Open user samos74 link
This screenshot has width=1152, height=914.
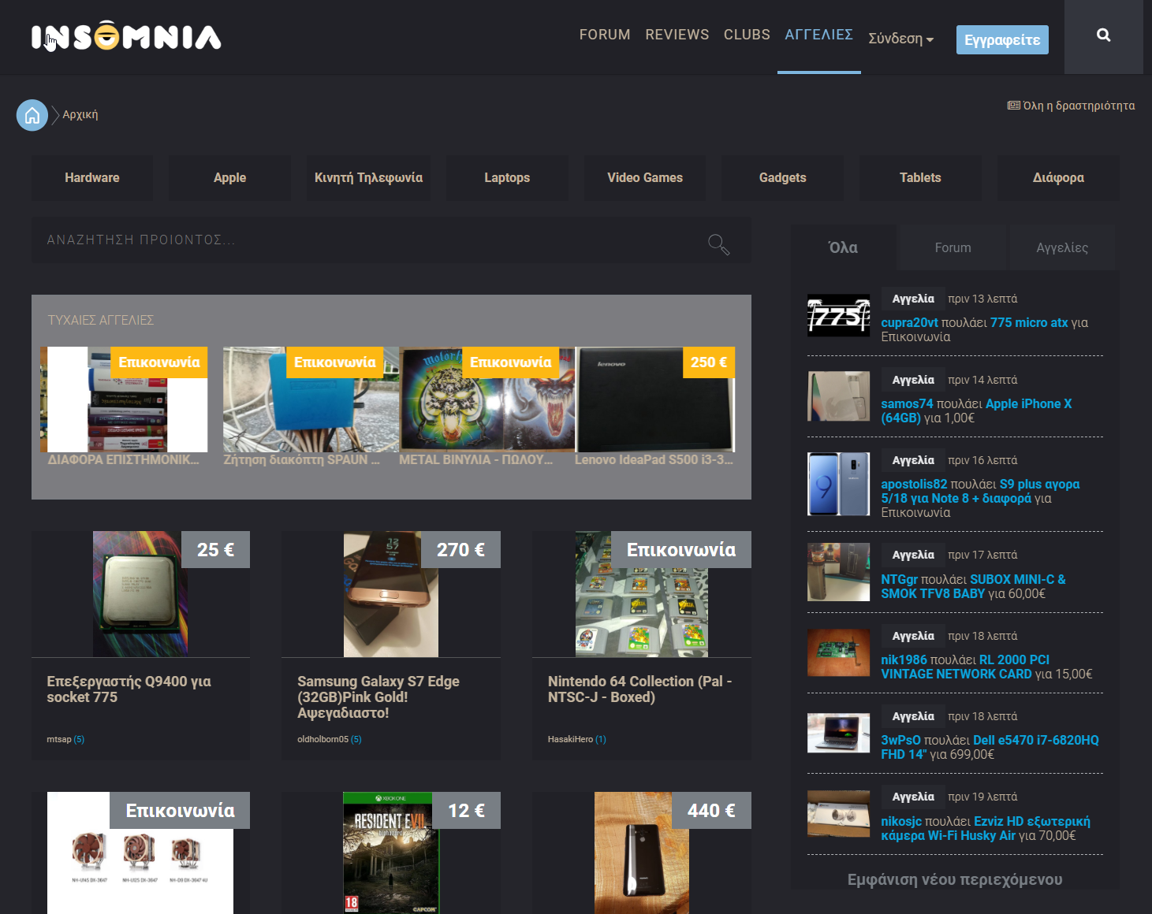click(907, 403)
